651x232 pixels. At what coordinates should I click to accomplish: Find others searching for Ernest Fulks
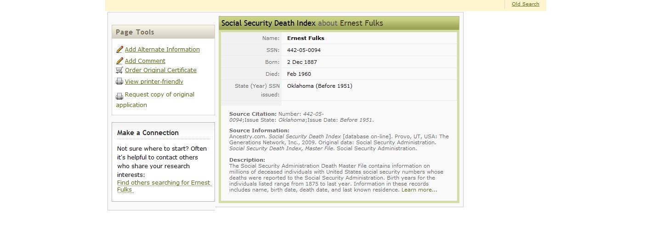pyautogui.click(x=163, y=183)
